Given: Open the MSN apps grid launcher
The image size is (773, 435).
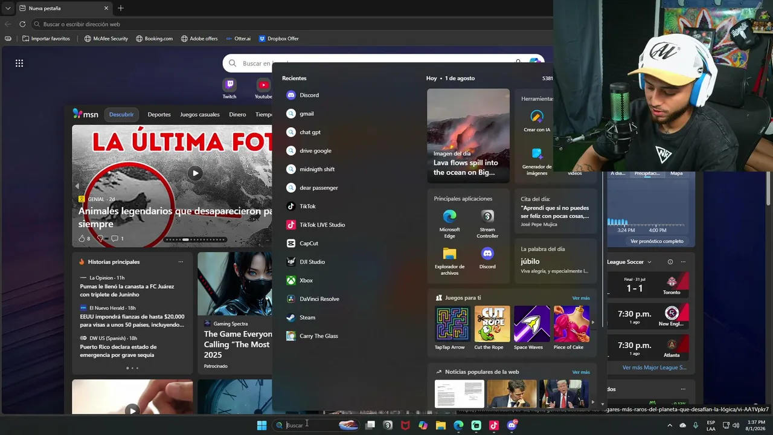Looking at the screenshot, I should click(x=19, y=63).
